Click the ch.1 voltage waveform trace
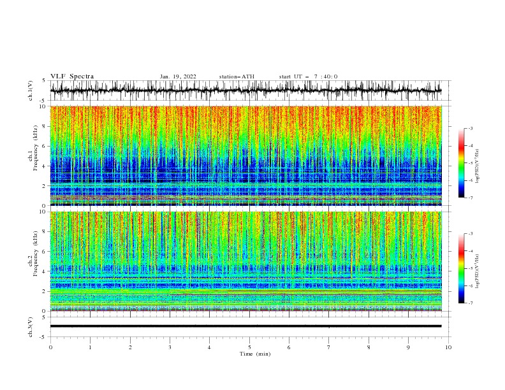 pos(245,90)
